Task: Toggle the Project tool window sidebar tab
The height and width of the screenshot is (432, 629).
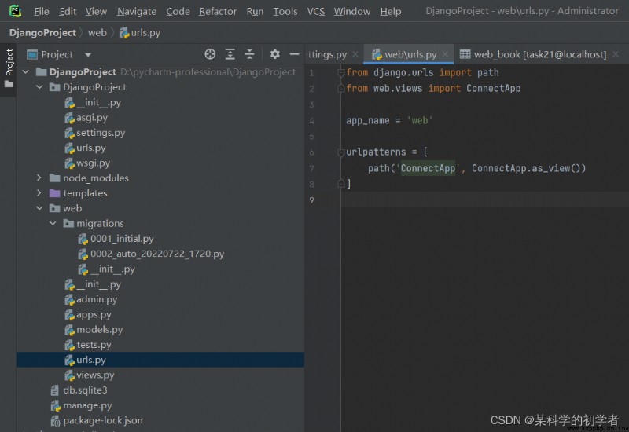Action: coord(9,69)
